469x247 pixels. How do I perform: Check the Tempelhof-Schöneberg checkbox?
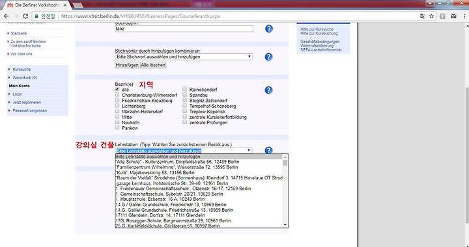point(185,105)
